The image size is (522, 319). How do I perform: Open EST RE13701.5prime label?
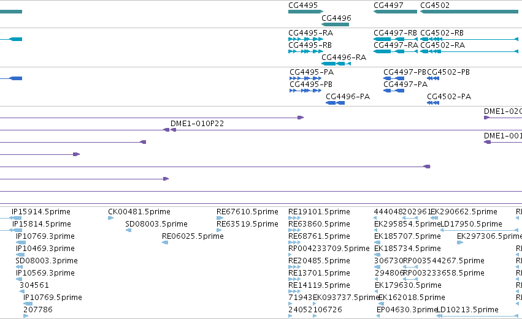(319, 273)
